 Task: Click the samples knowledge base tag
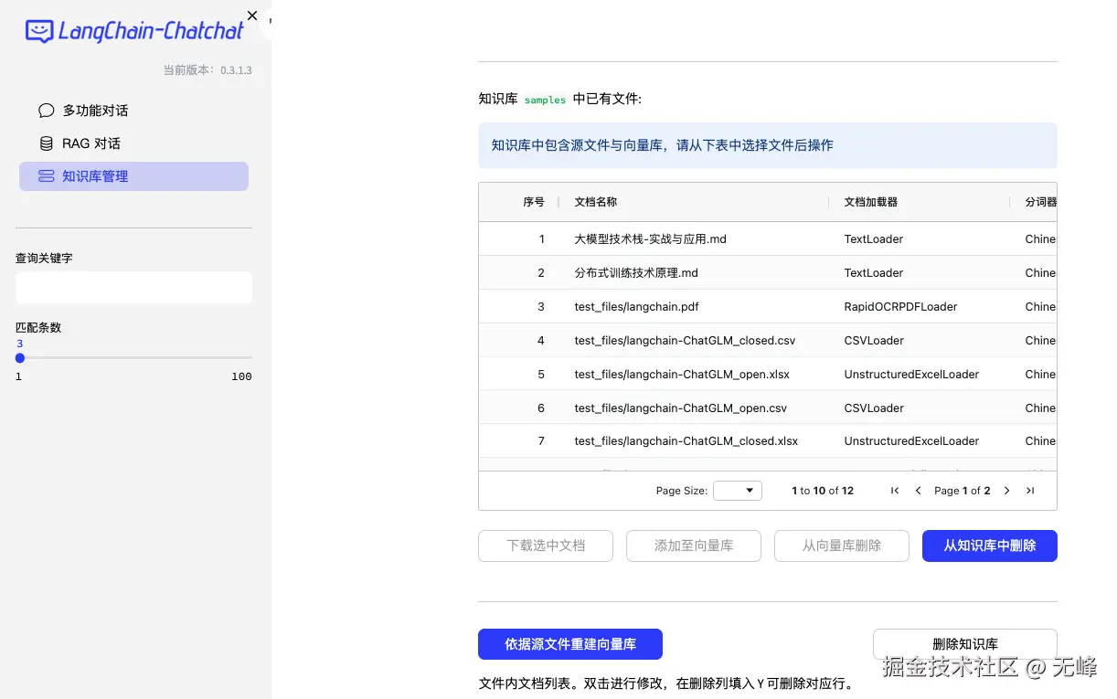coord(545,100)
